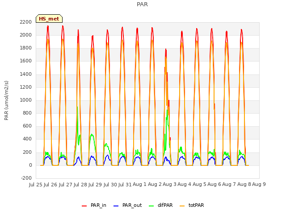Viewport: 286px width, 214px height.
Task: Click the red PAR_in legend swatch
Action: click(84, 206)
